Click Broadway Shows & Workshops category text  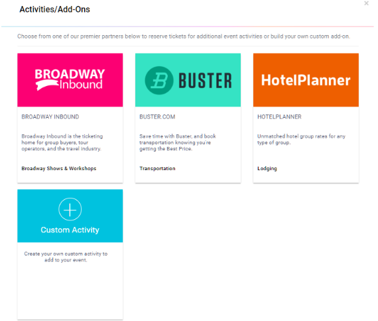coord(59,168)
